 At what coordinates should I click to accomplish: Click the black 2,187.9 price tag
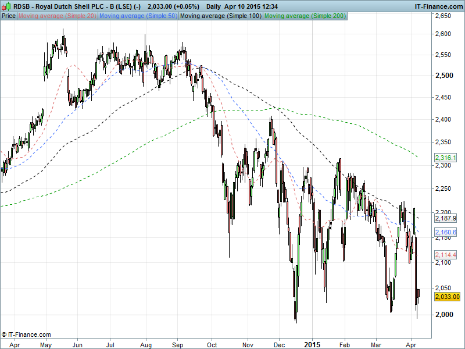pos(446,218)
